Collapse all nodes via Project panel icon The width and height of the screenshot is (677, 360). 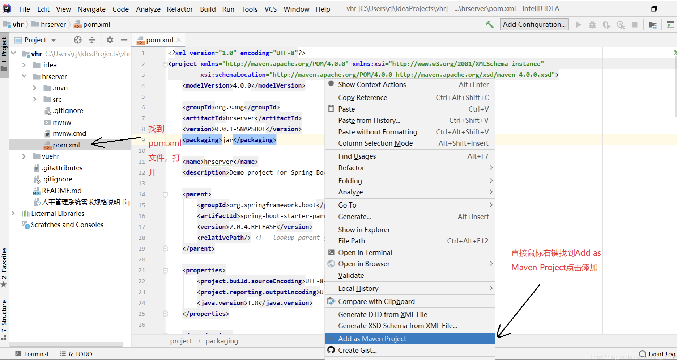click(x=92, y=40)
